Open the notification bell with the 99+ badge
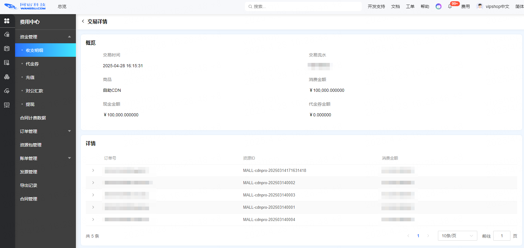 [x=450, y=6]
